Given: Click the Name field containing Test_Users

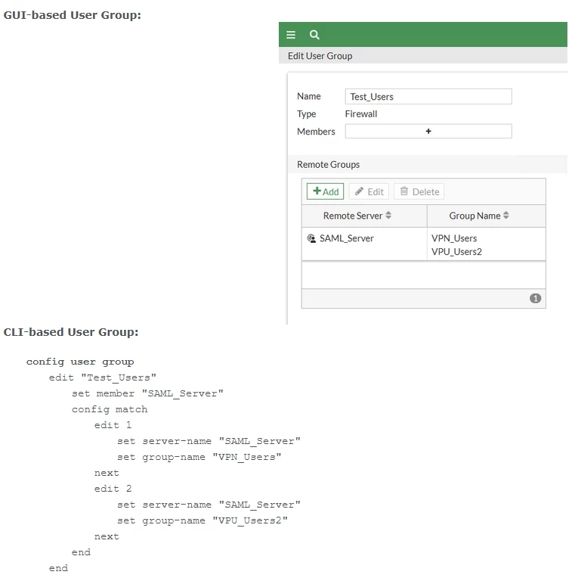Looking at the screenshot, I should (428, 97).
